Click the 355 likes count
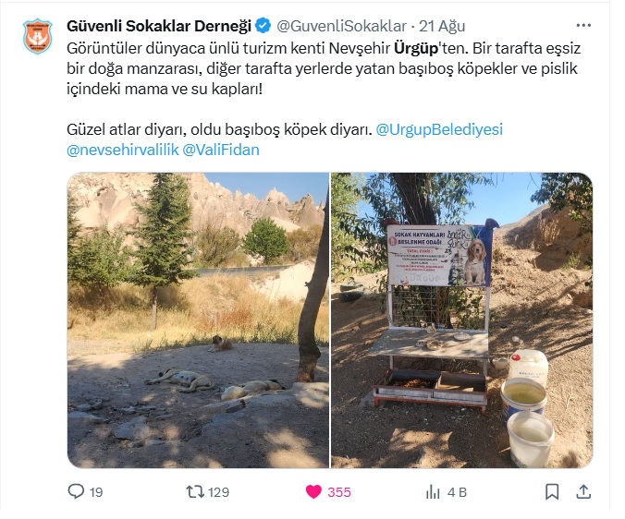The height and width of the screenshot is (519, 625). (x=339, y=492)
